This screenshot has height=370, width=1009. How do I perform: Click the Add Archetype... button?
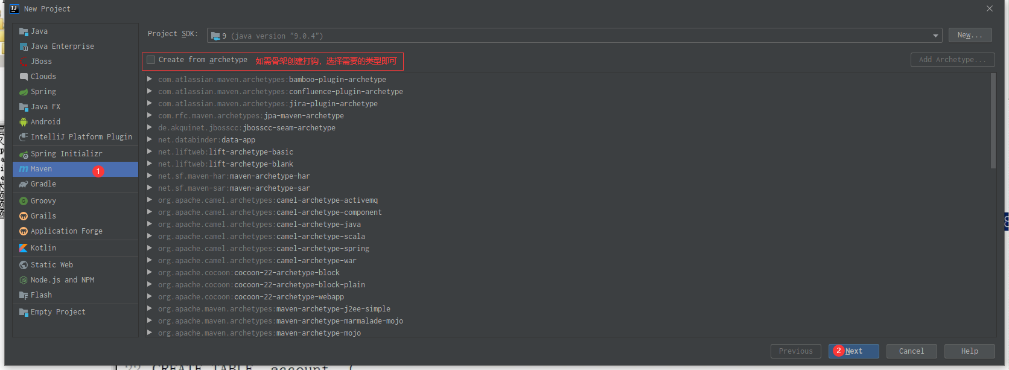(952, 60)
